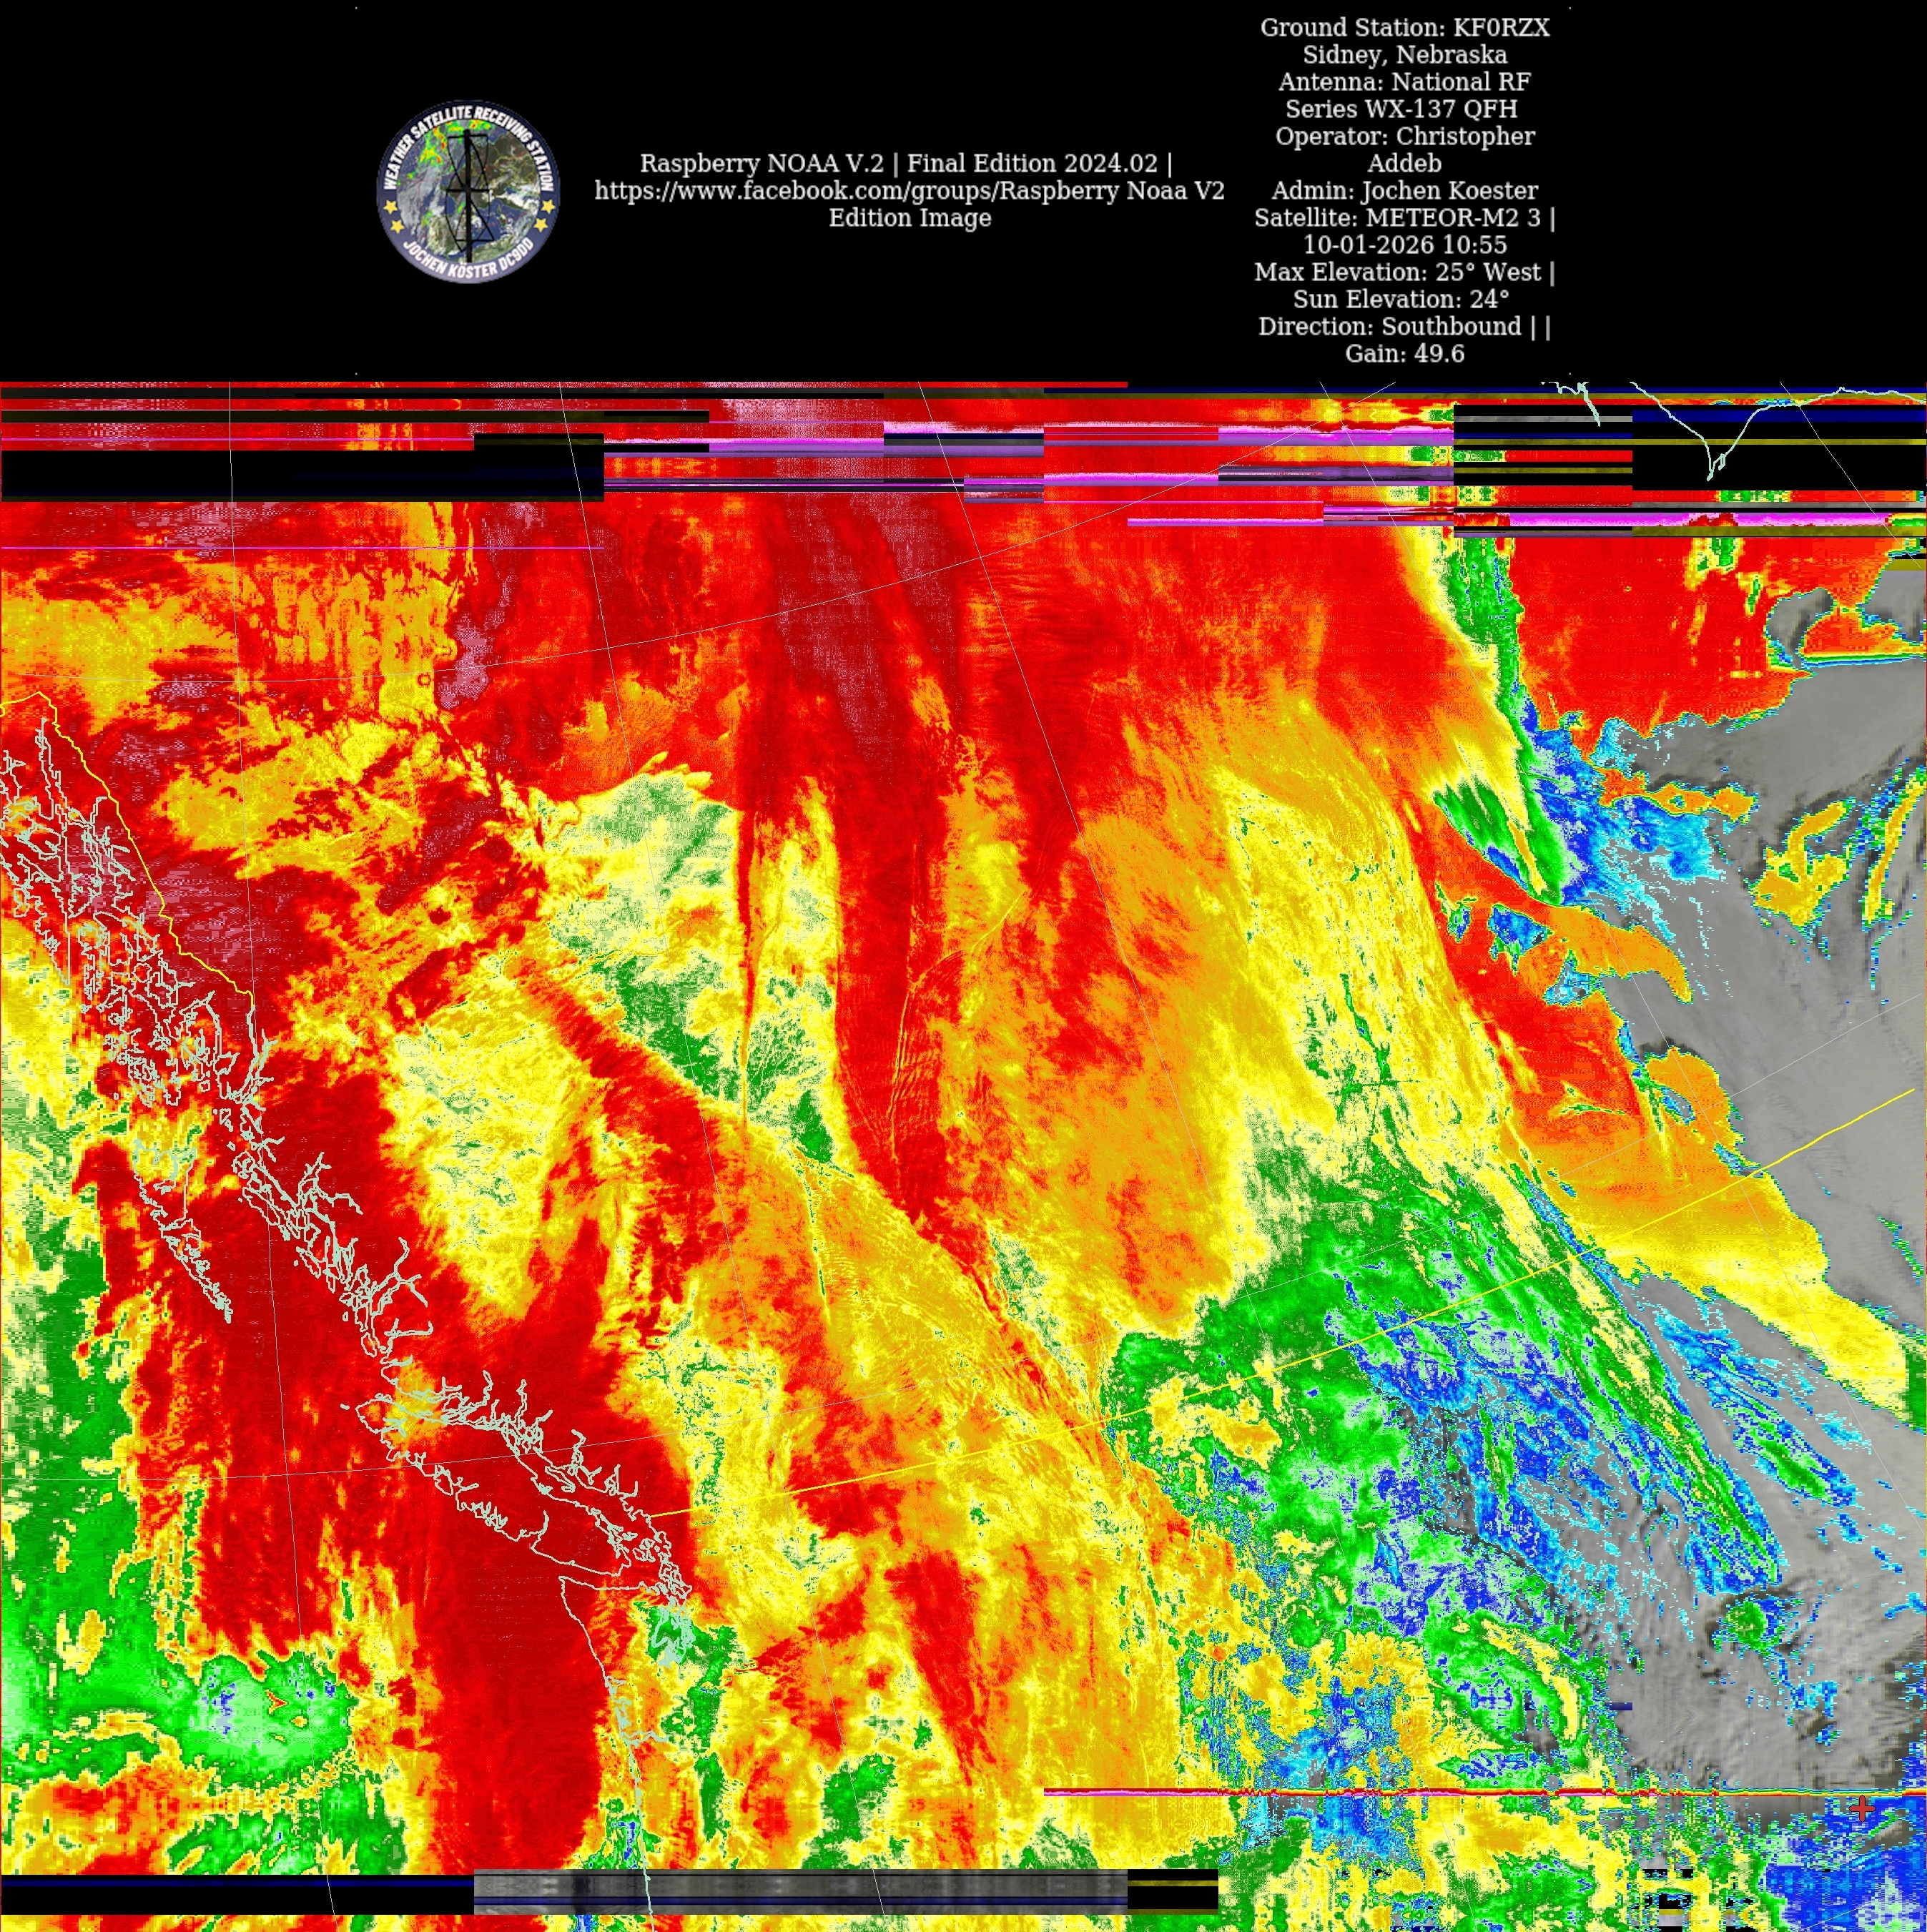Click the Direction Southbound text
This screenshot has width=1927, height=1932.
coord(1404,326)
